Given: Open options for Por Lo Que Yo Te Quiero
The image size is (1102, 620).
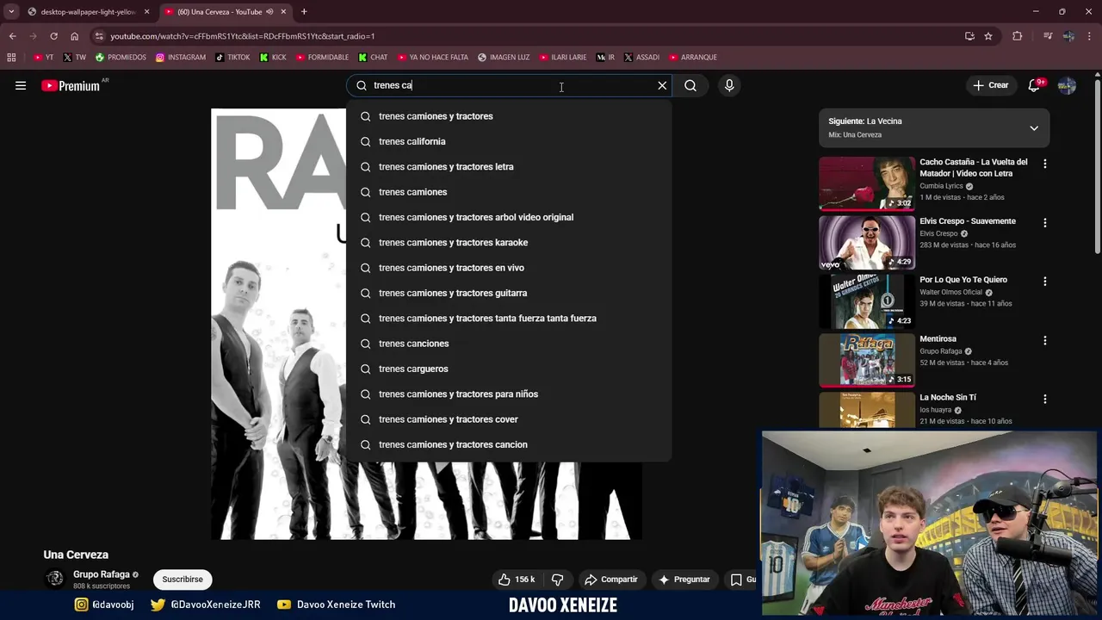Looking at the screenshot, I should coord(1045,281).
